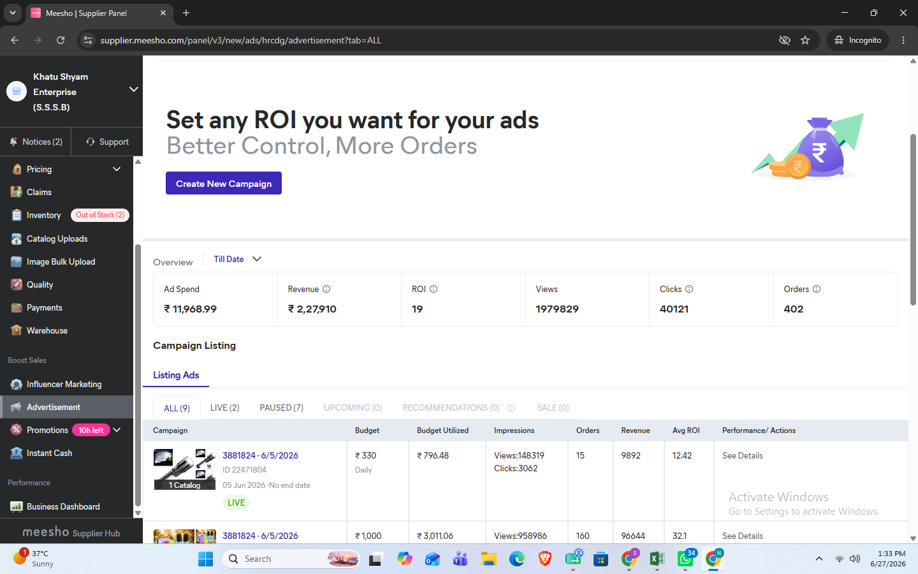The width and height of the screenshot is (918, 574).
Task: Bookmark this page with star icon
Action: [805, 40]
